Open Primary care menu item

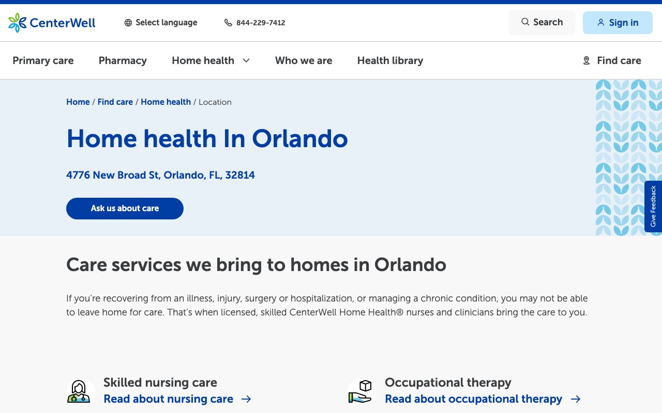tap(43, 60)
